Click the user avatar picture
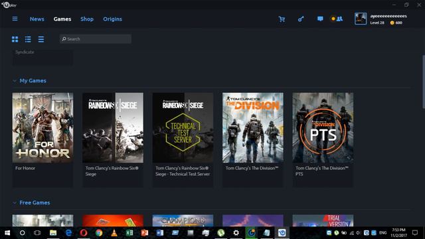This screenshot has width=425, height=239. [361, 19]
